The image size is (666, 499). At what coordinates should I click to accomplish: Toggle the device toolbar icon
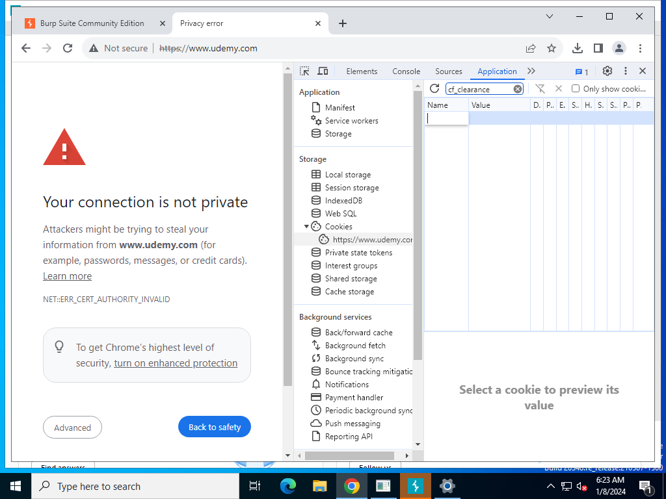click(323, 71)
